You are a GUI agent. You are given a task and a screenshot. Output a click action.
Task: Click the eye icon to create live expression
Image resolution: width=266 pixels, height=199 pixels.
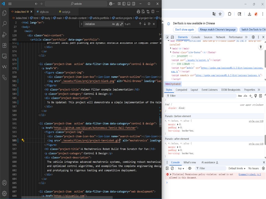(x=190, y=168)
